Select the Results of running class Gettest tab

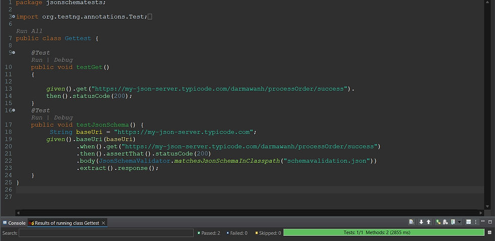point(67,223)
